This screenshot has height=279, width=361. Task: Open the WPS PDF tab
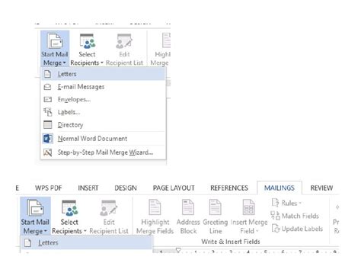click(49, 188)
